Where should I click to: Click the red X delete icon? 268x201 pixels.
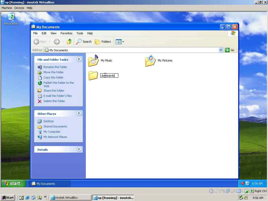point(40,101)
